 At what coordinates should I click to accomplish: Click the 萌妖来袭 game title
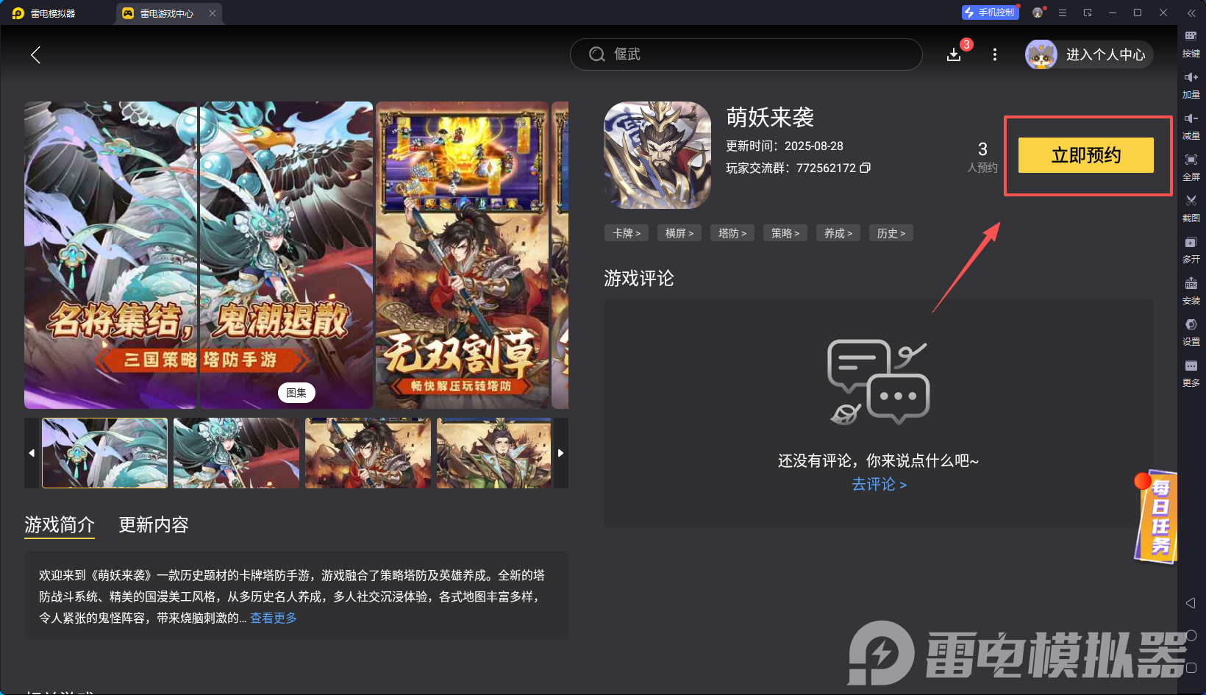click(770, 117)
